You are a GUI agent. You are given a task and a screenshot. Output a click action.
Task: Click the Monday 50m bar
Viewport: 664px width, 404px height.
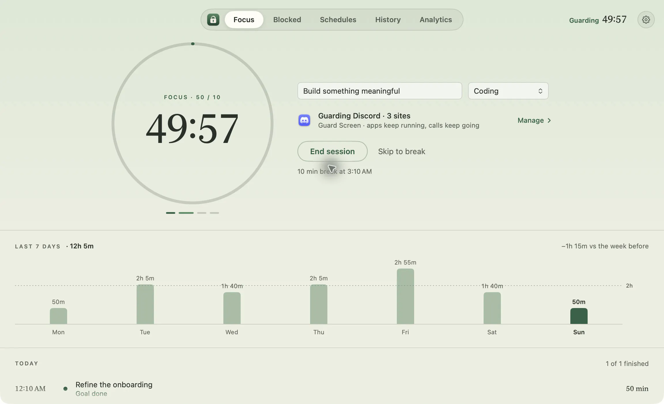[59, 316]
